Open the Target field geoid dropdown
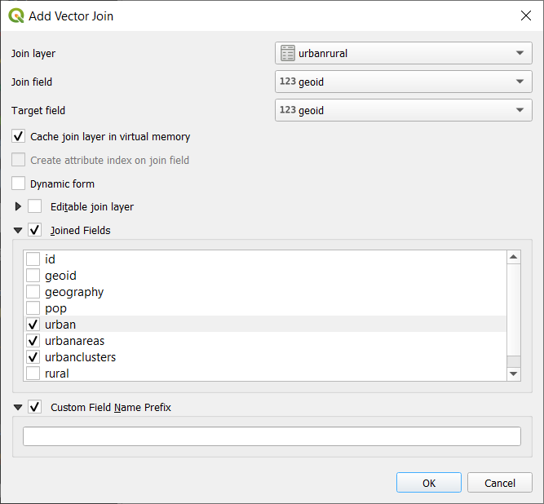 [x=404, y=110]
